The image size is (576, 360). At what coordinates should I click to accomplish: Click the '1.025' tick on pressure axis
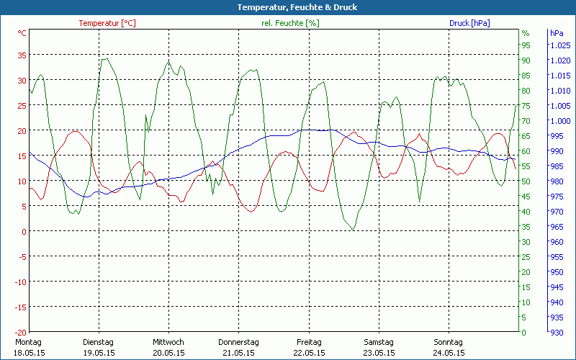click(560, 45)
